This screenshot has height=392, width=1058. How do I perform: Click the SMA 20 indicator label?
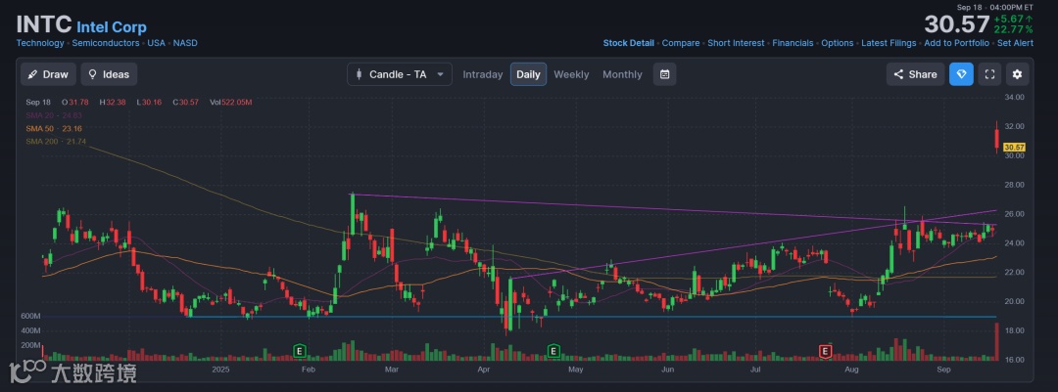(54, 115)
